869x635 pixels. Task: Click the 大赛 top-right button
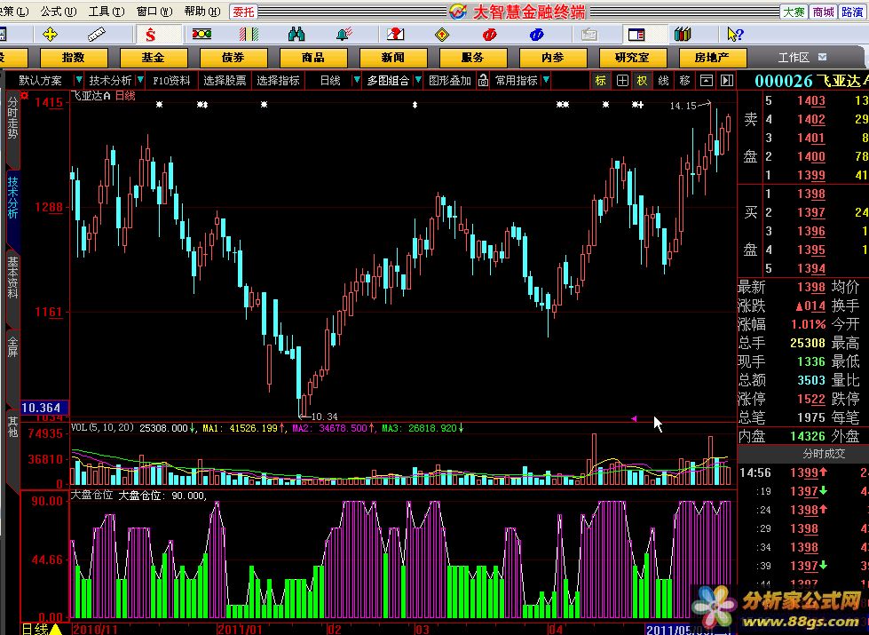[793, 12]
